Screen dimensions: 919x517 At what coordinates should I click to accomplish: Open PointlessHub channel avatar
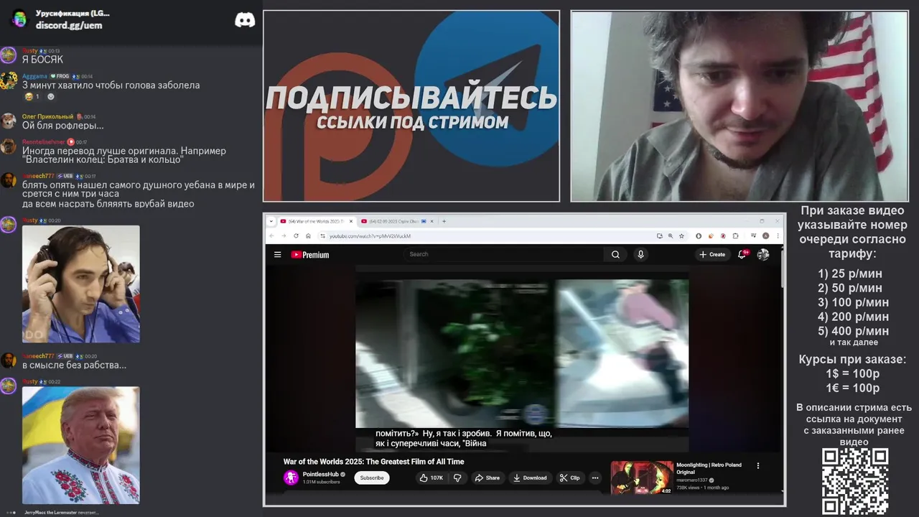coord(291,478)
